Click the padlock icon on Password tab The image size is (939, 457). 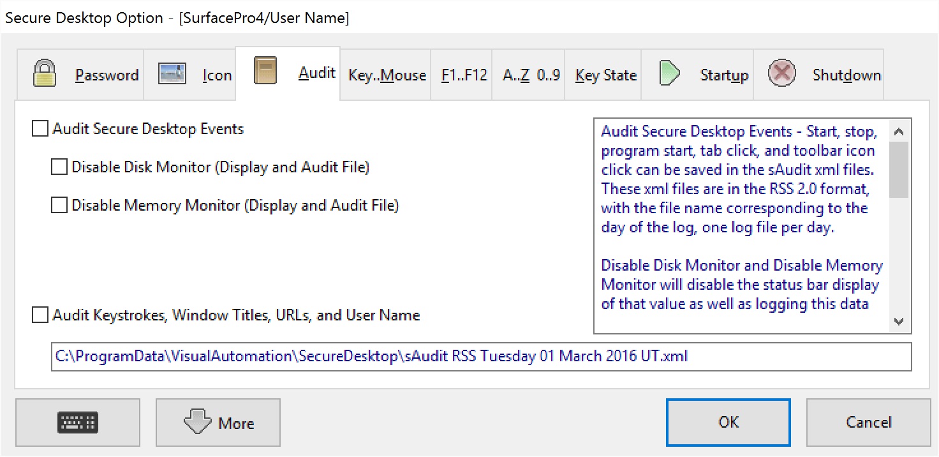pos(44,74)
